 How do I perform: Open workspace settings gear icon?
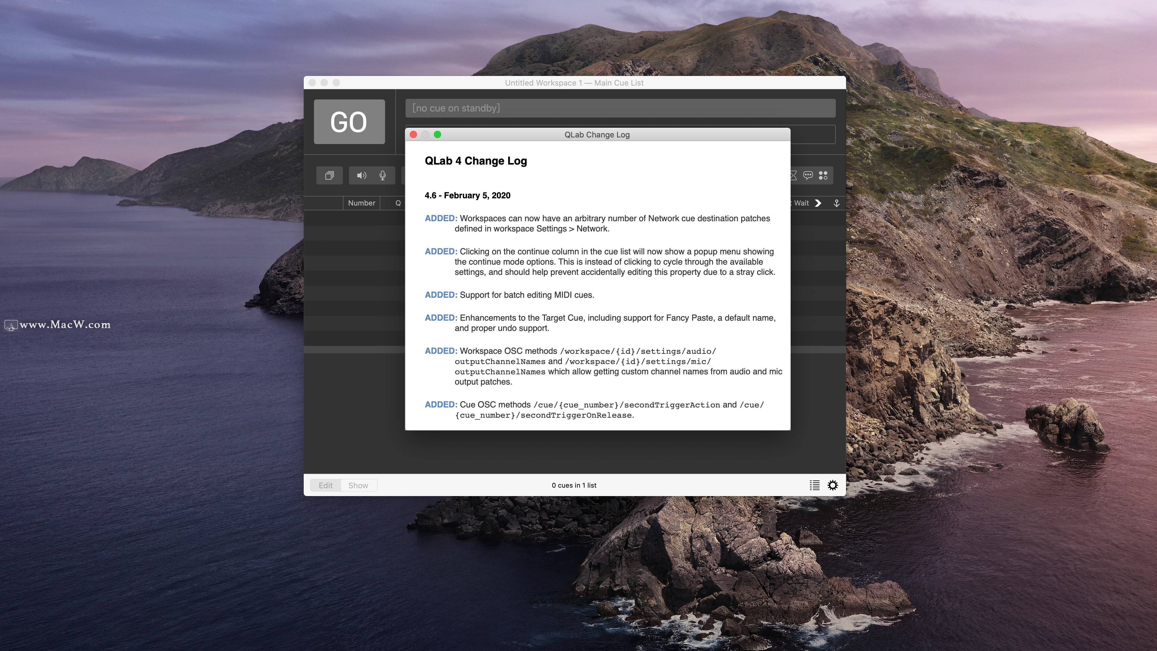(832, 485)
